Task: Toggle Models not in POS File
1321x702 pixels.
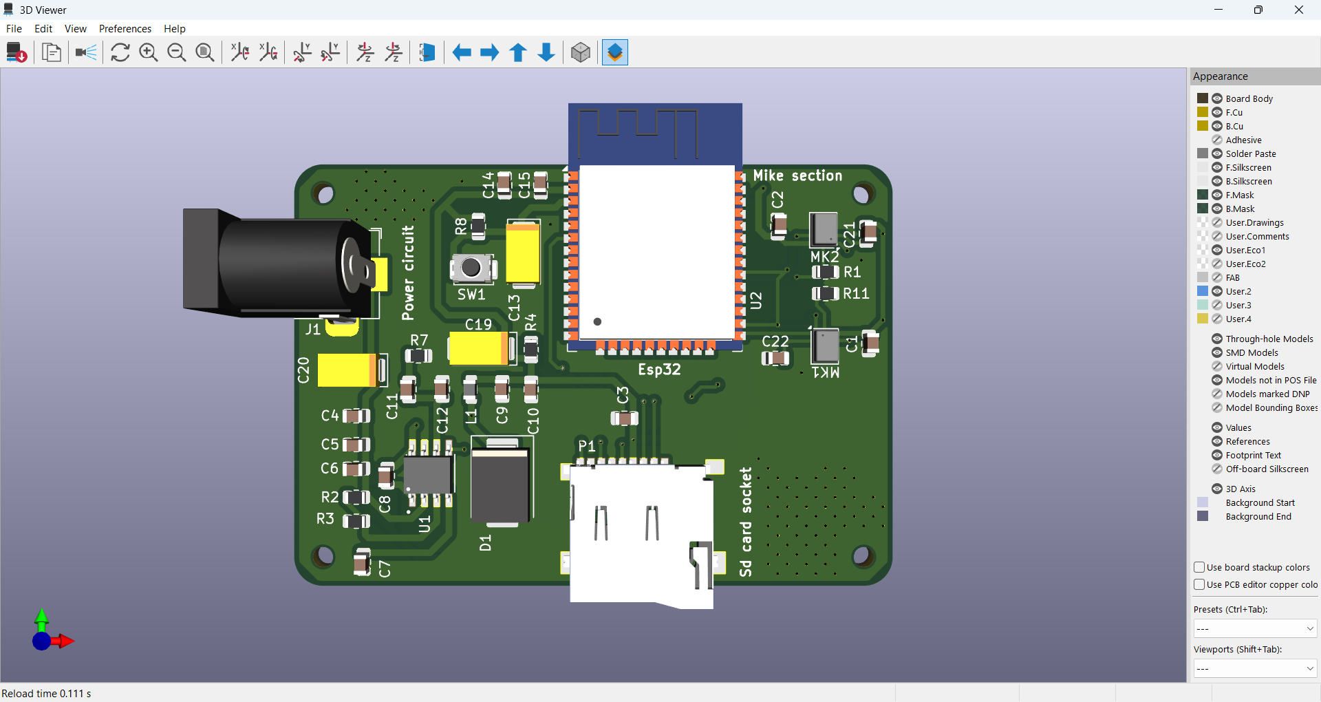Action: point(1217,380)
